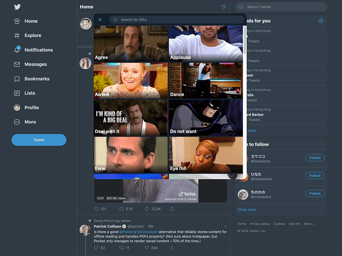The width and height of the screenshot is (342, 256).
Task: Follow @monokano
Action: point(315,194)
